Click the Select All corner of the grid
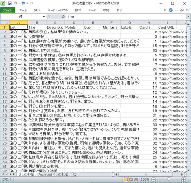191x183 pixels. click(x=5, y=22)
